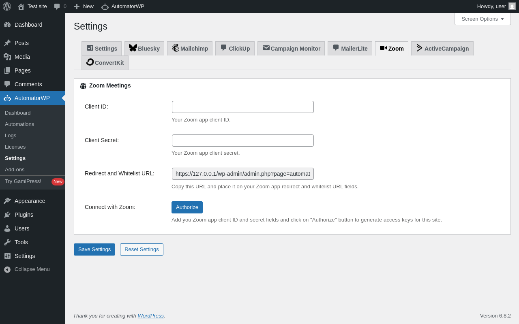This screenshot has width=519, height=324.
Task: Click Plugins plug icon
Action: point(7,215)
